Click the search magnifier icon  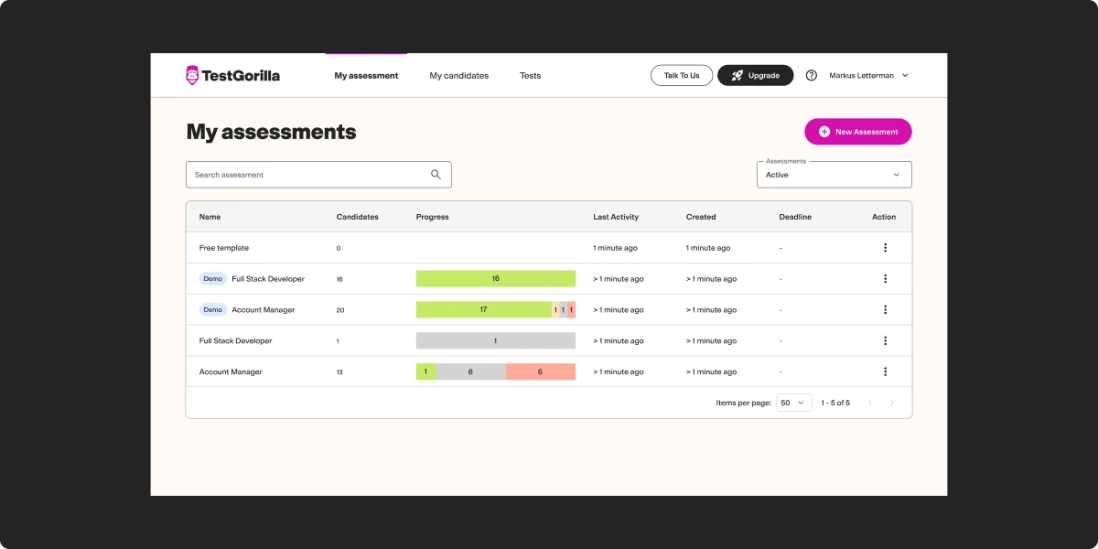(x=436, y=175)
